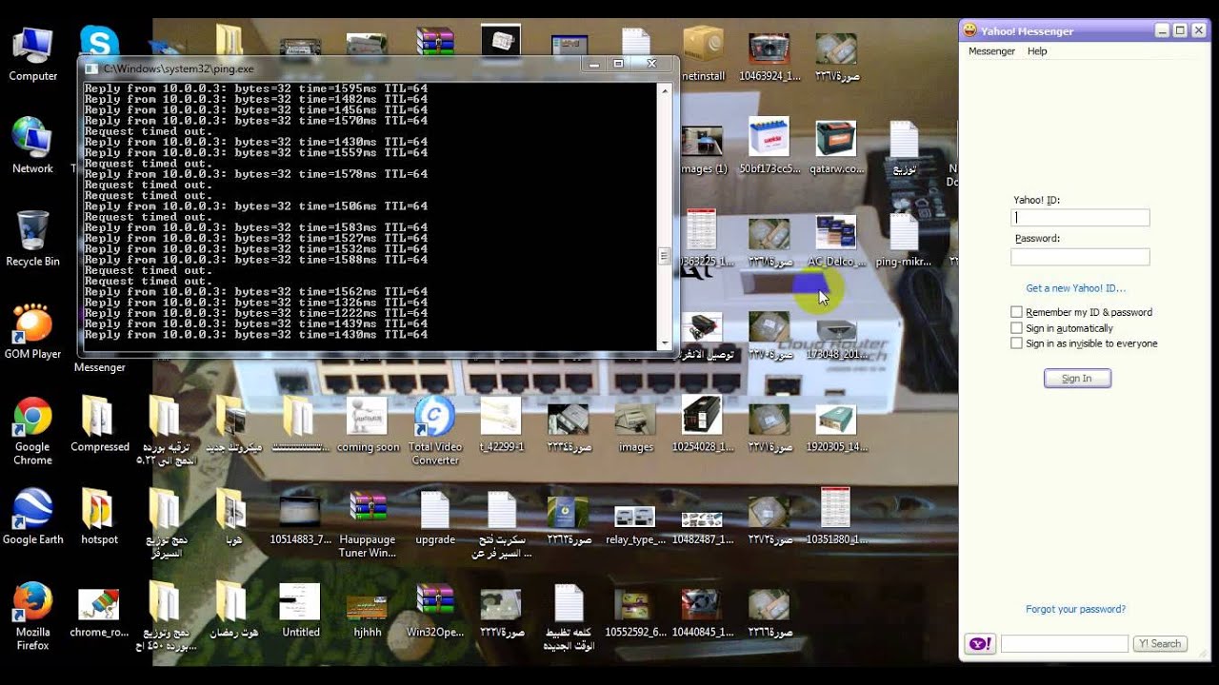The image size is (1219, 685).
Task: Follow the Get a new Yahoo! ID link
Action: (1075, 288)
